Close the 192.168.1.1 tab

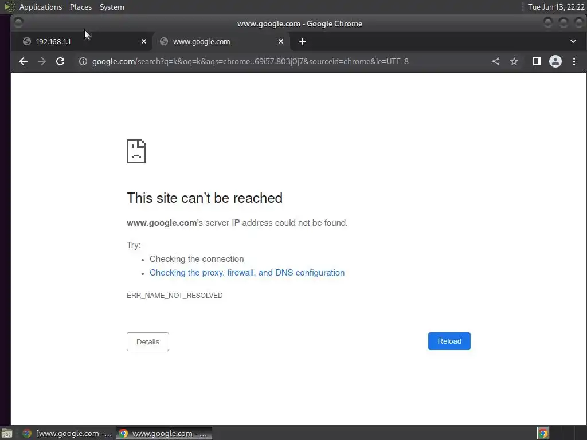pyautogui.click(x=144, y=41)
